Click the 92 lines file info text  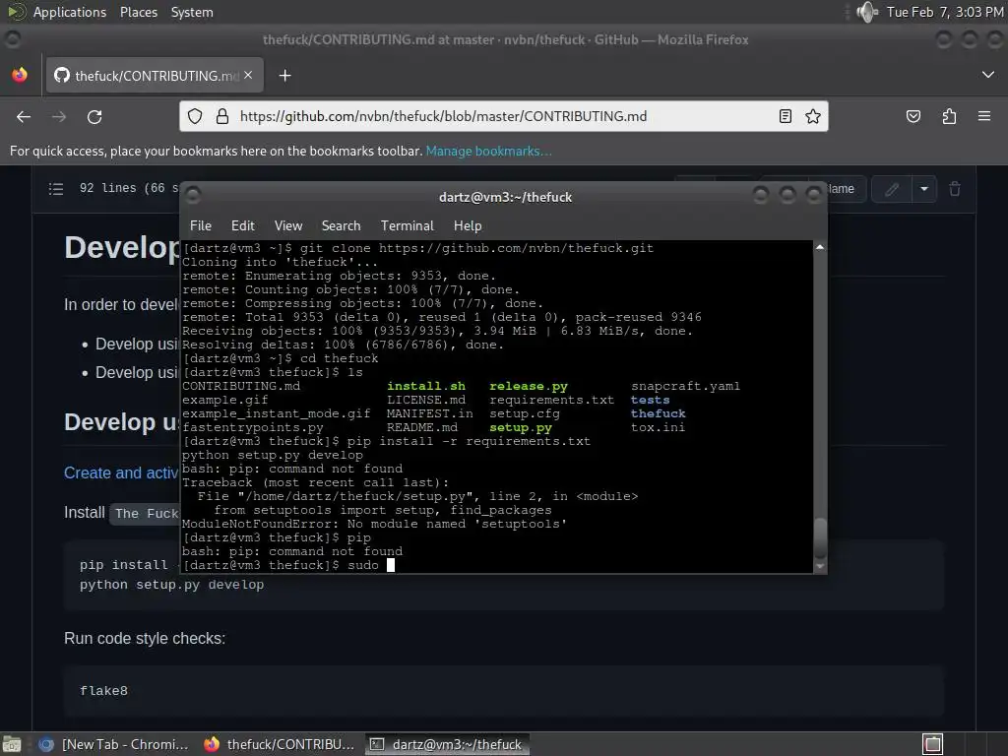129,188
